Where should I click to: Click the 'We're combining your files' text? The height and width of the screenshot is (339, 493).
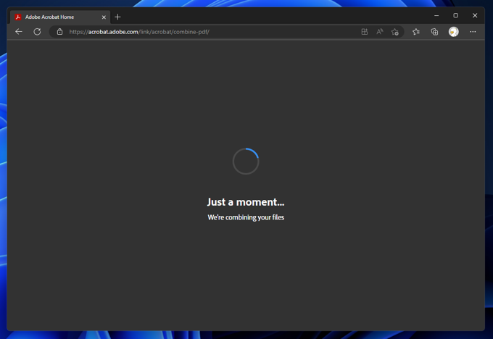point(246,217)
